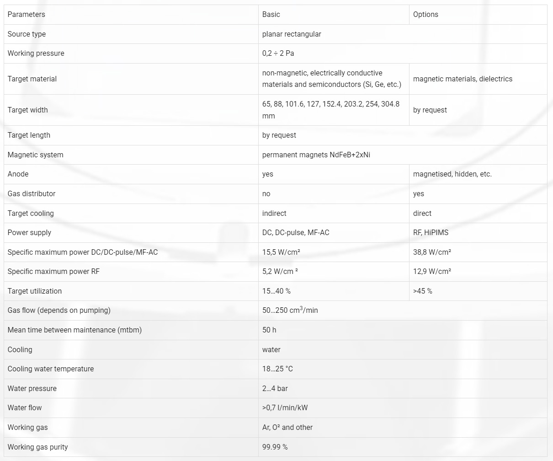This screenshot has height=461, width=553.
Task: Click '>45 %' target utilization option
Action: (x=422, y=291)
